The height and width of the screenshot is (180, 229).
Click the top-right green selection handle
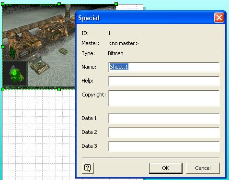(x=116, y=4)
